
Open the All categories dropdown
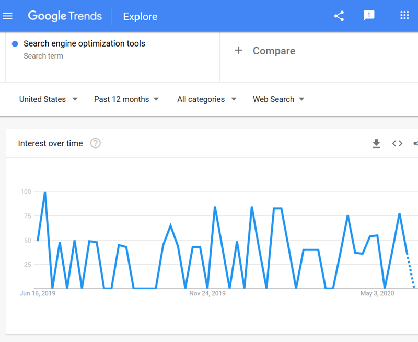[x=206, y=99]
